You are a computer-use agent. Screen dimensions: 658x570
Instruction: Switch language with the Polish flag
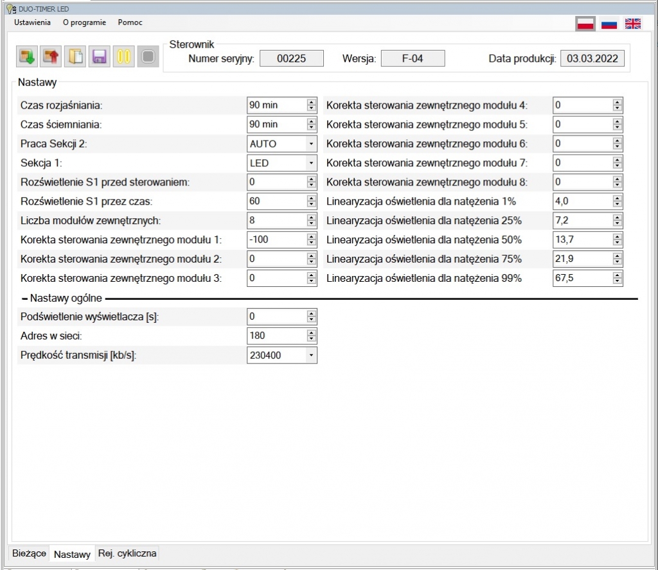(585, 24)
